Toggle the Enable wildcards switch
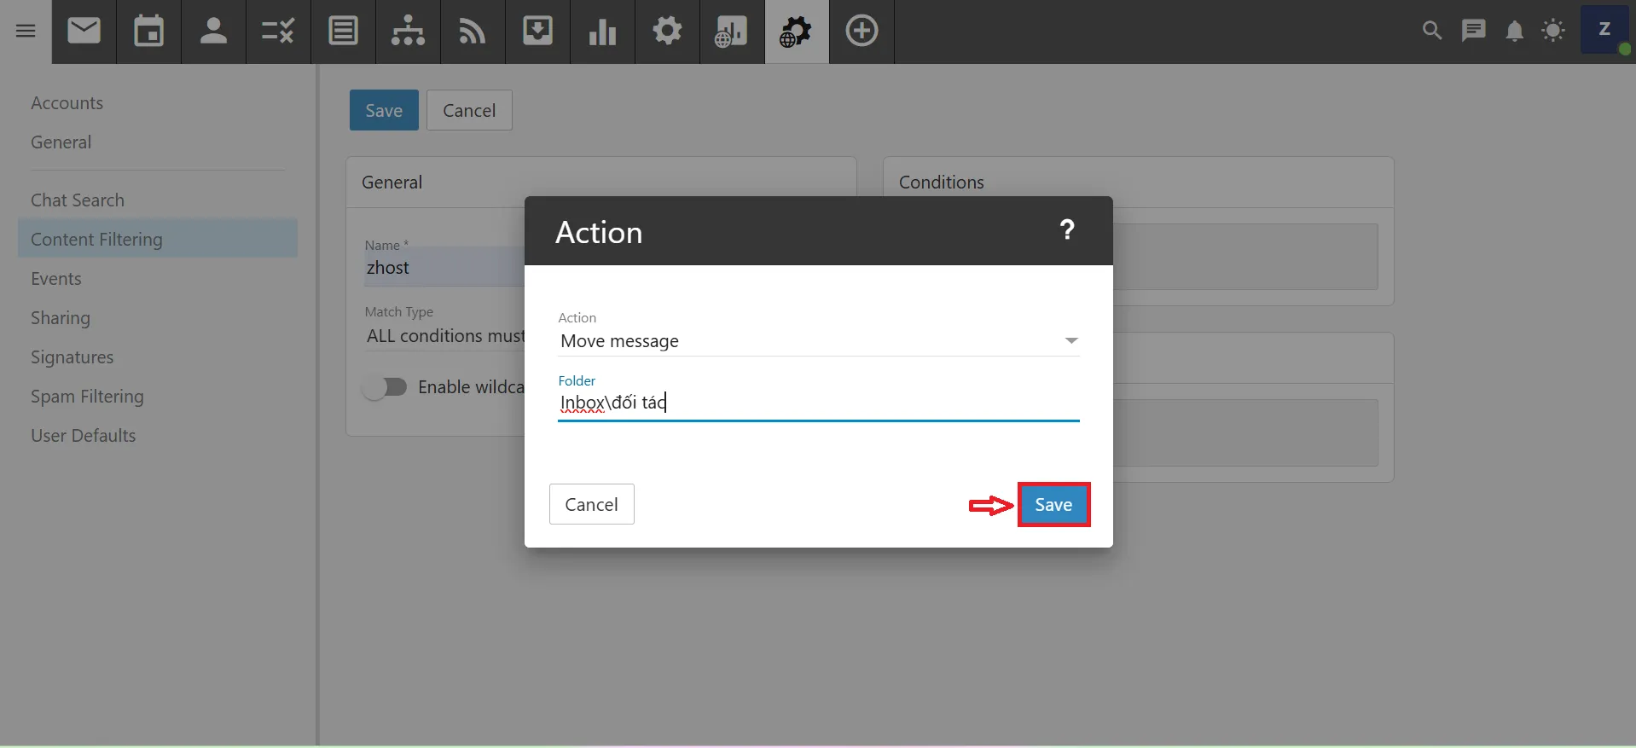 click(386, 387)
